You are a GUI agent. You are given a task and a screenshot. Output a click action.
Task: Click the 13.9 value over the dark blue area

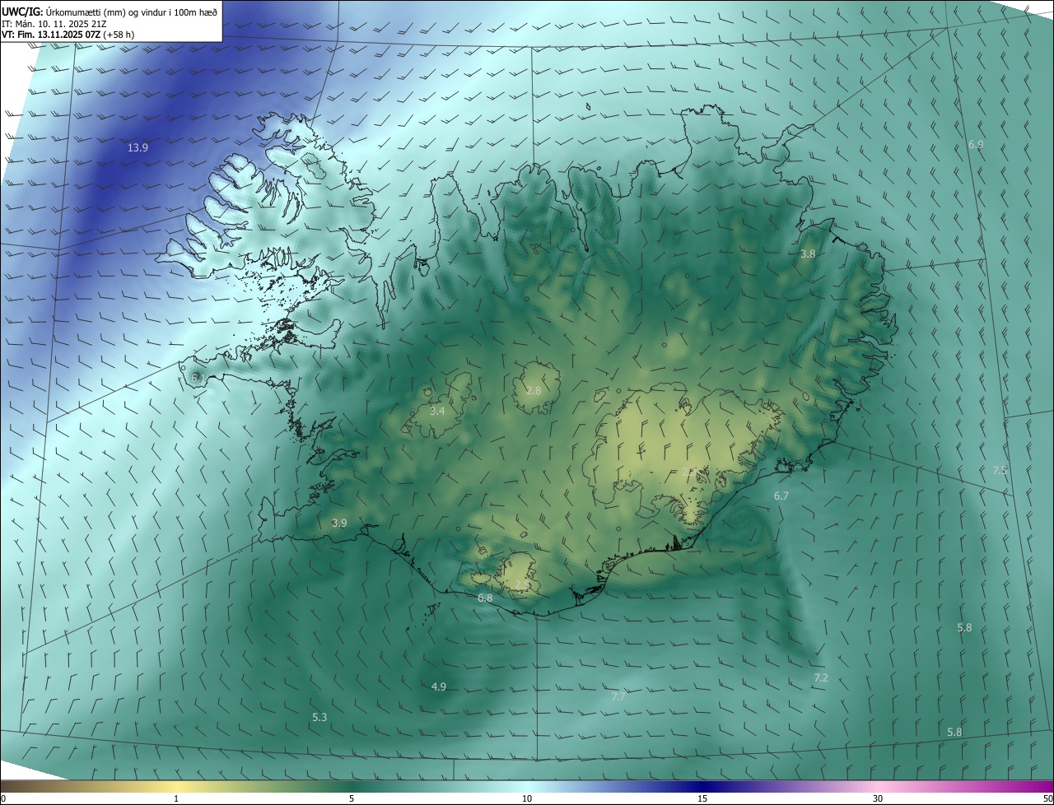point(138,148)
